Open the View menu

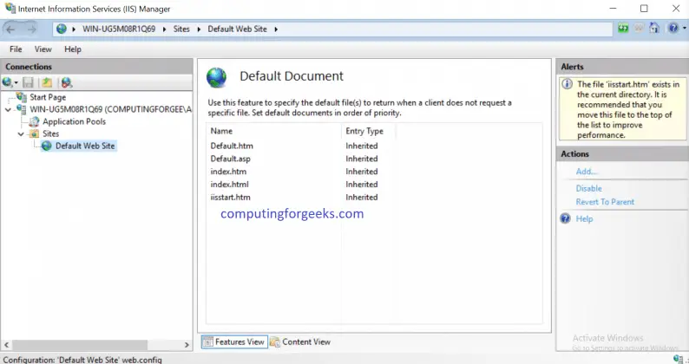(x=43, y=49)
